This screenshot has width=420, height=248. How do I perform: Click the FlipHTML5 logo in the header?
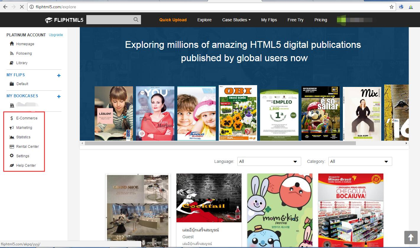[64, 20]
